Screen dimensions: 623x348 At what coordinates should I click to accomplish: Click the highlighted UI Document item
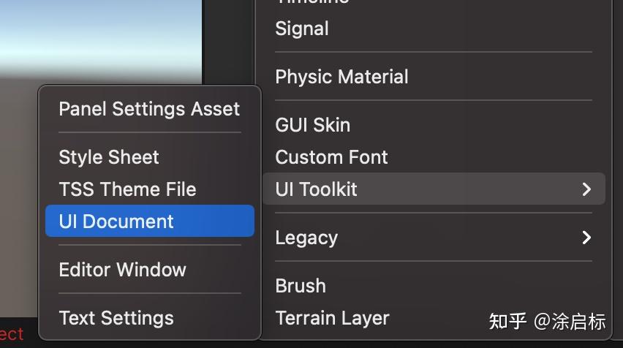(x=117, y=222)
